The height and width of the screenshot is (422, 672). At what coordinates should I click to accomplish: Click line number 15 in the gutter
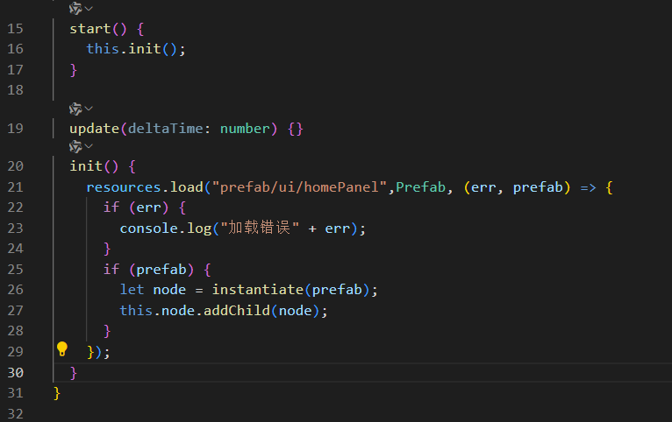[x=16, y=29]
